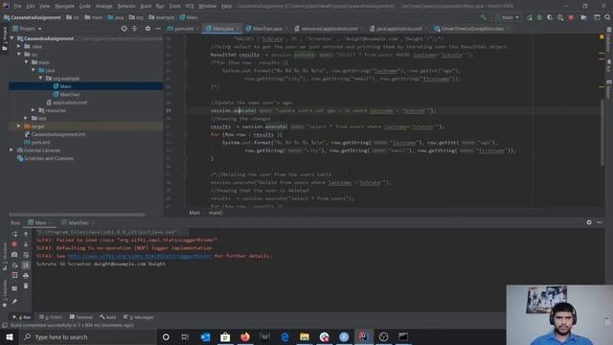This screenshot has width=613, height=345.
Task: Open Run panel gear settings
Action: coord(589,222)
